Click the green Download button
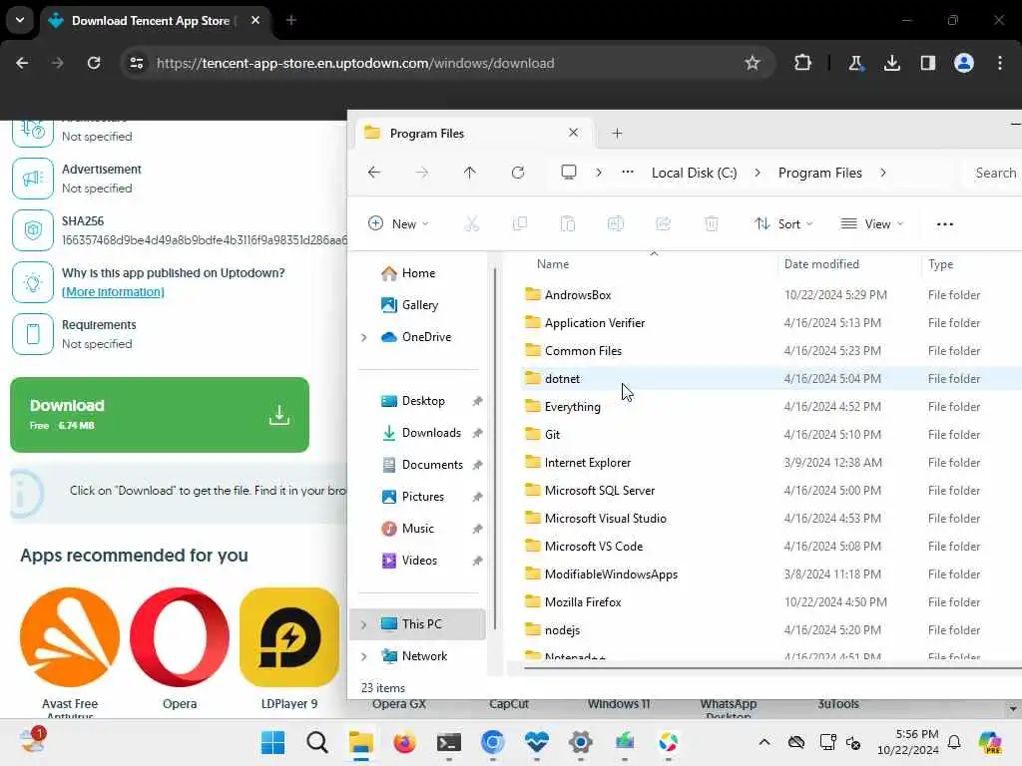Viewport: 1022px width, 766px height. tap(160, 415)
